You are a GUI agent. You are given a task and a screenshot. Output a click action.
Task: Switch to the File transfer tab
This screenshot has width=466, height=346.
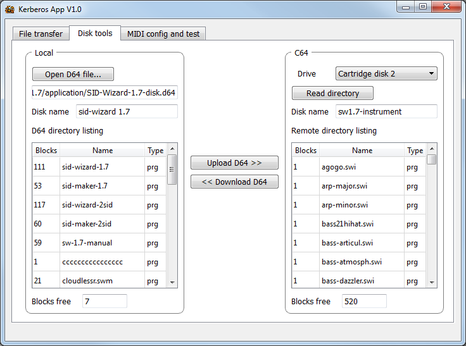[41, 34]
